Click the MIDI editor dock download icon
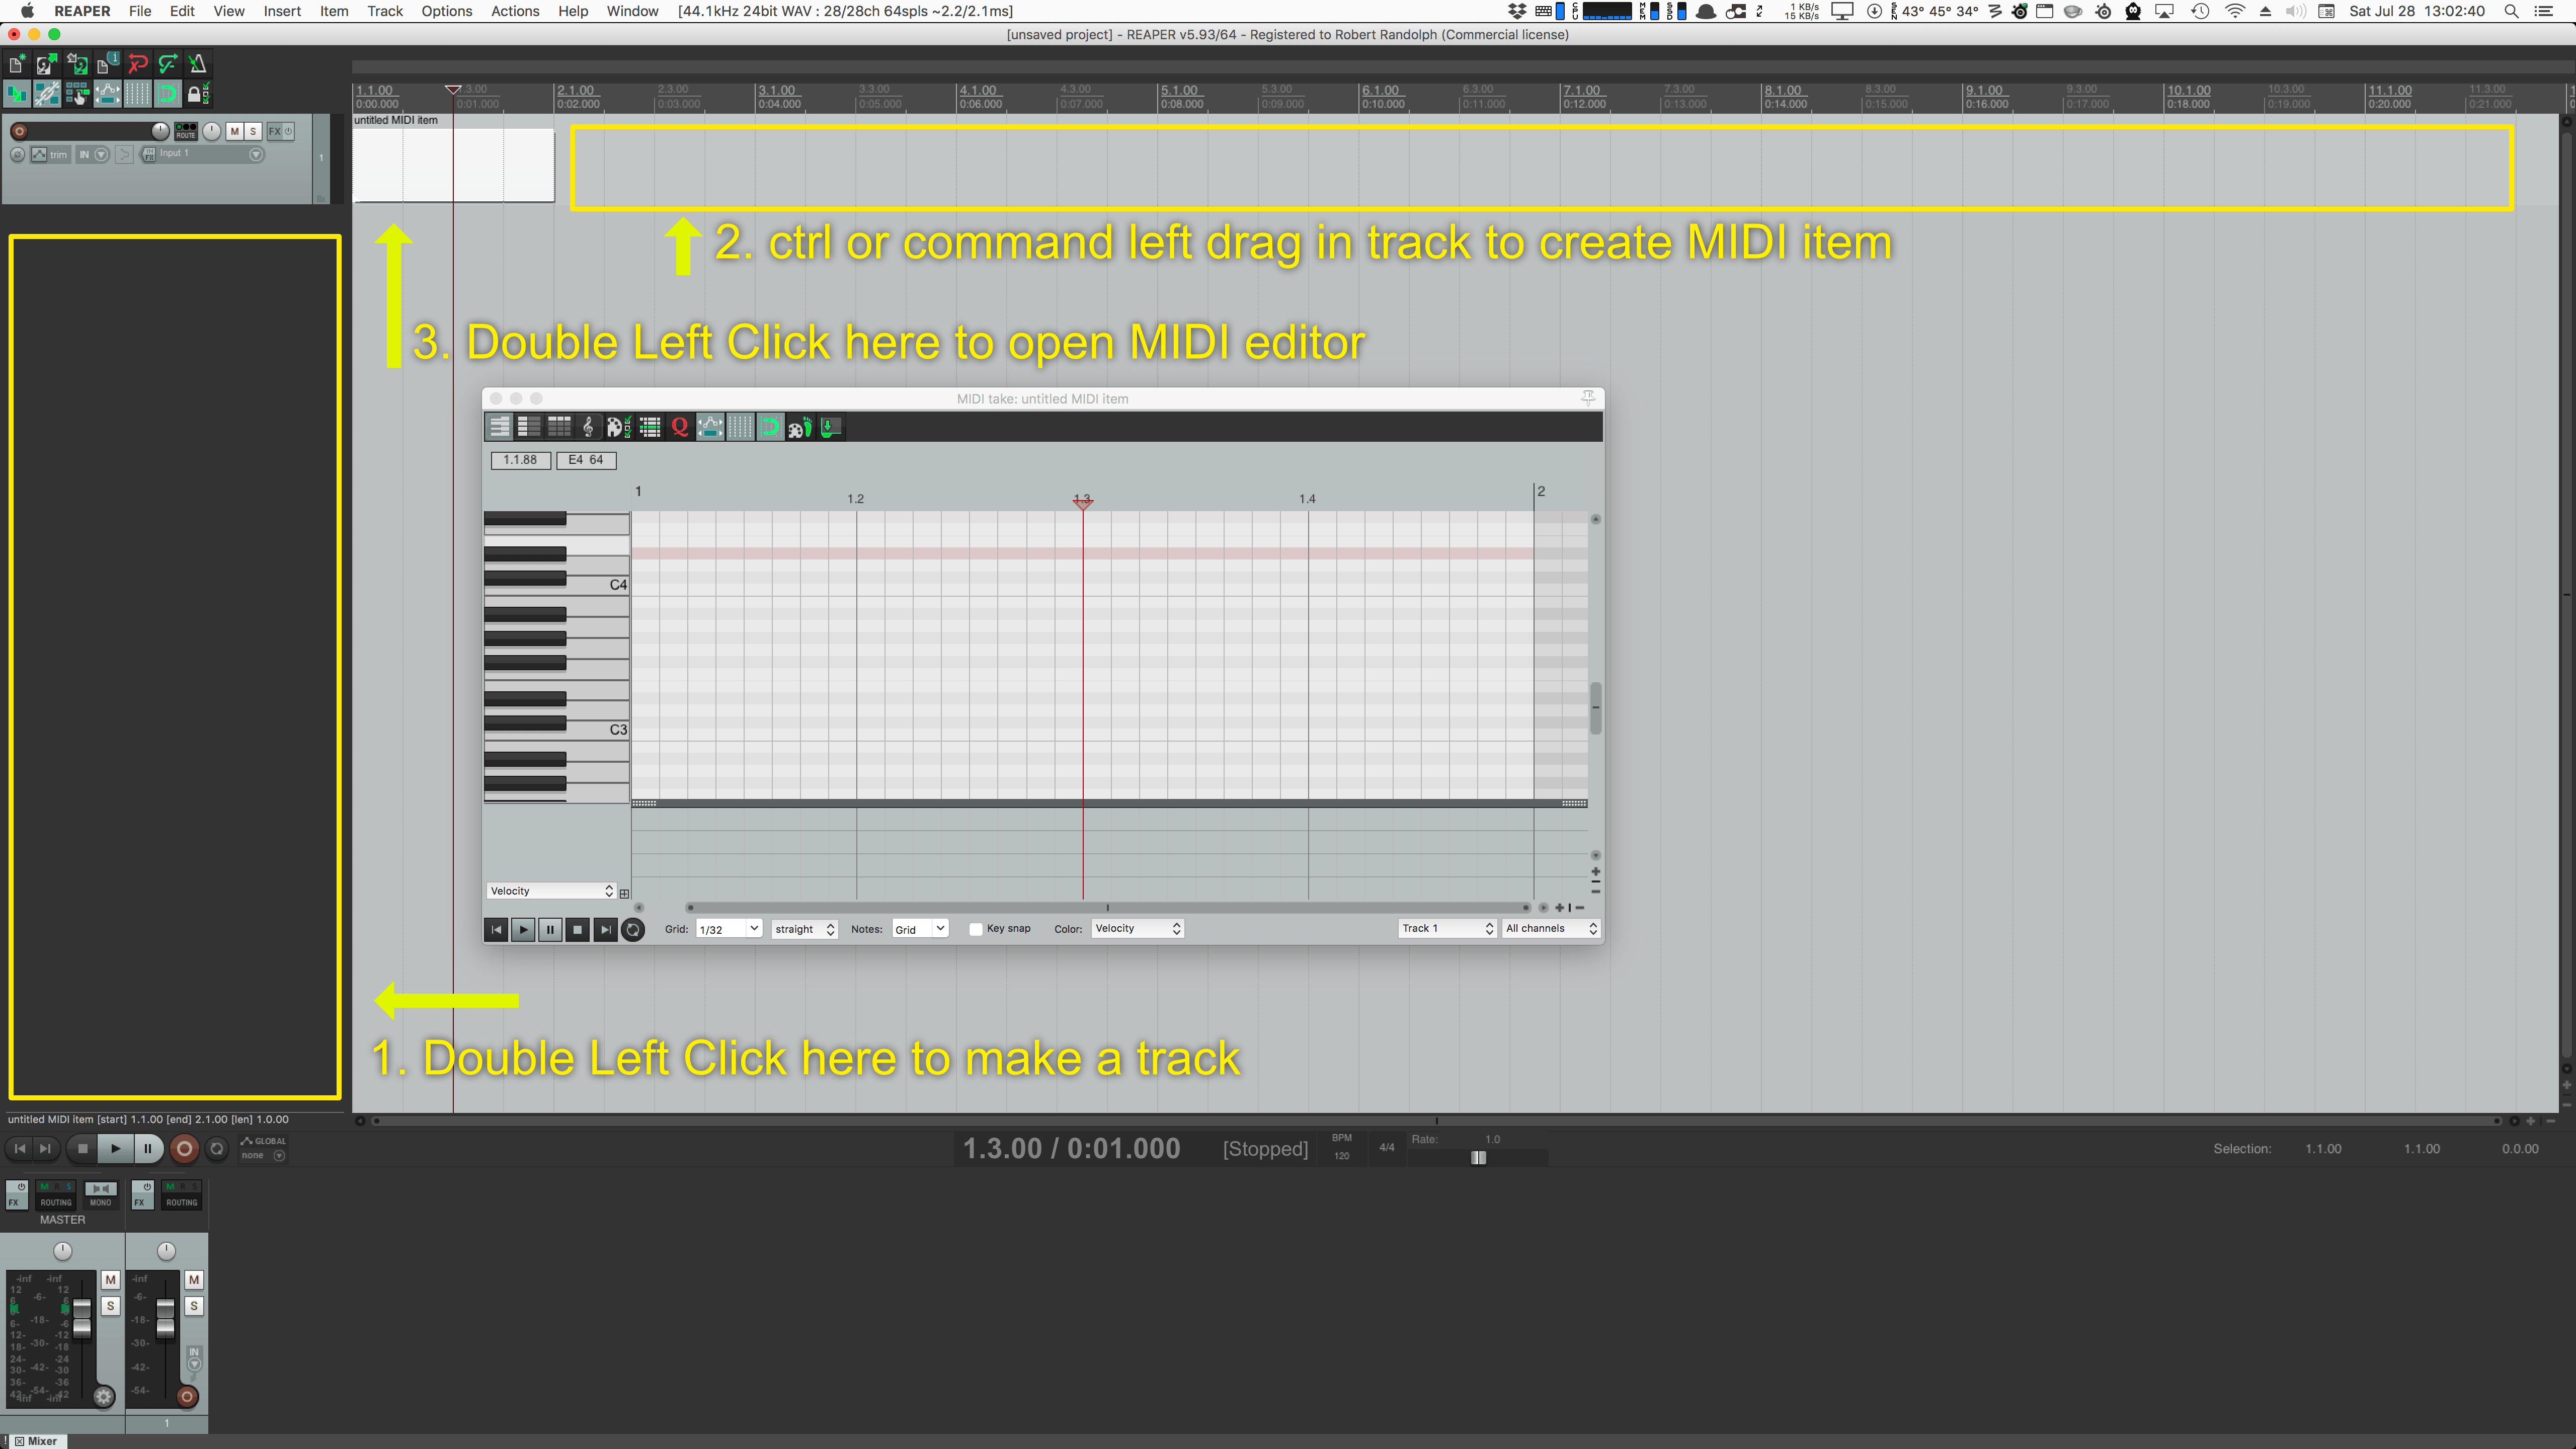2576x1449 pixels. 830,428
